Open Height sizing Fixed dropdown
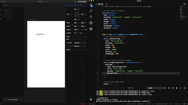The width and height of the screenshot is (188, 105). 83,26
